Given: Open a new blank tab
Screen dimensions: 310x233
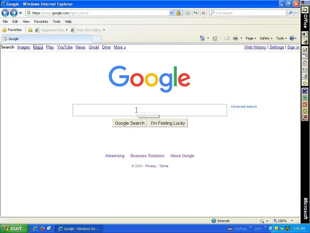Looking at the screenshot, I should [x=97, y=39].
